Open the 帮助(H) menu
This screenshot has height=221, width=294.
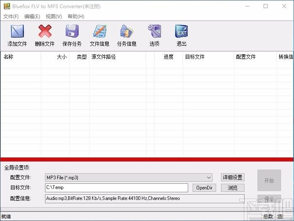coord(76,17)
